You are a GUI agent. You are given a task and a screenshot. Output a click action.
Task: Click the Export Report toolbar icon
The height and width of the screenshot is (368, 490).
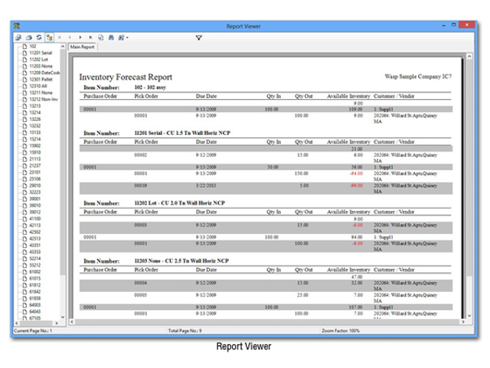point(18,38)
